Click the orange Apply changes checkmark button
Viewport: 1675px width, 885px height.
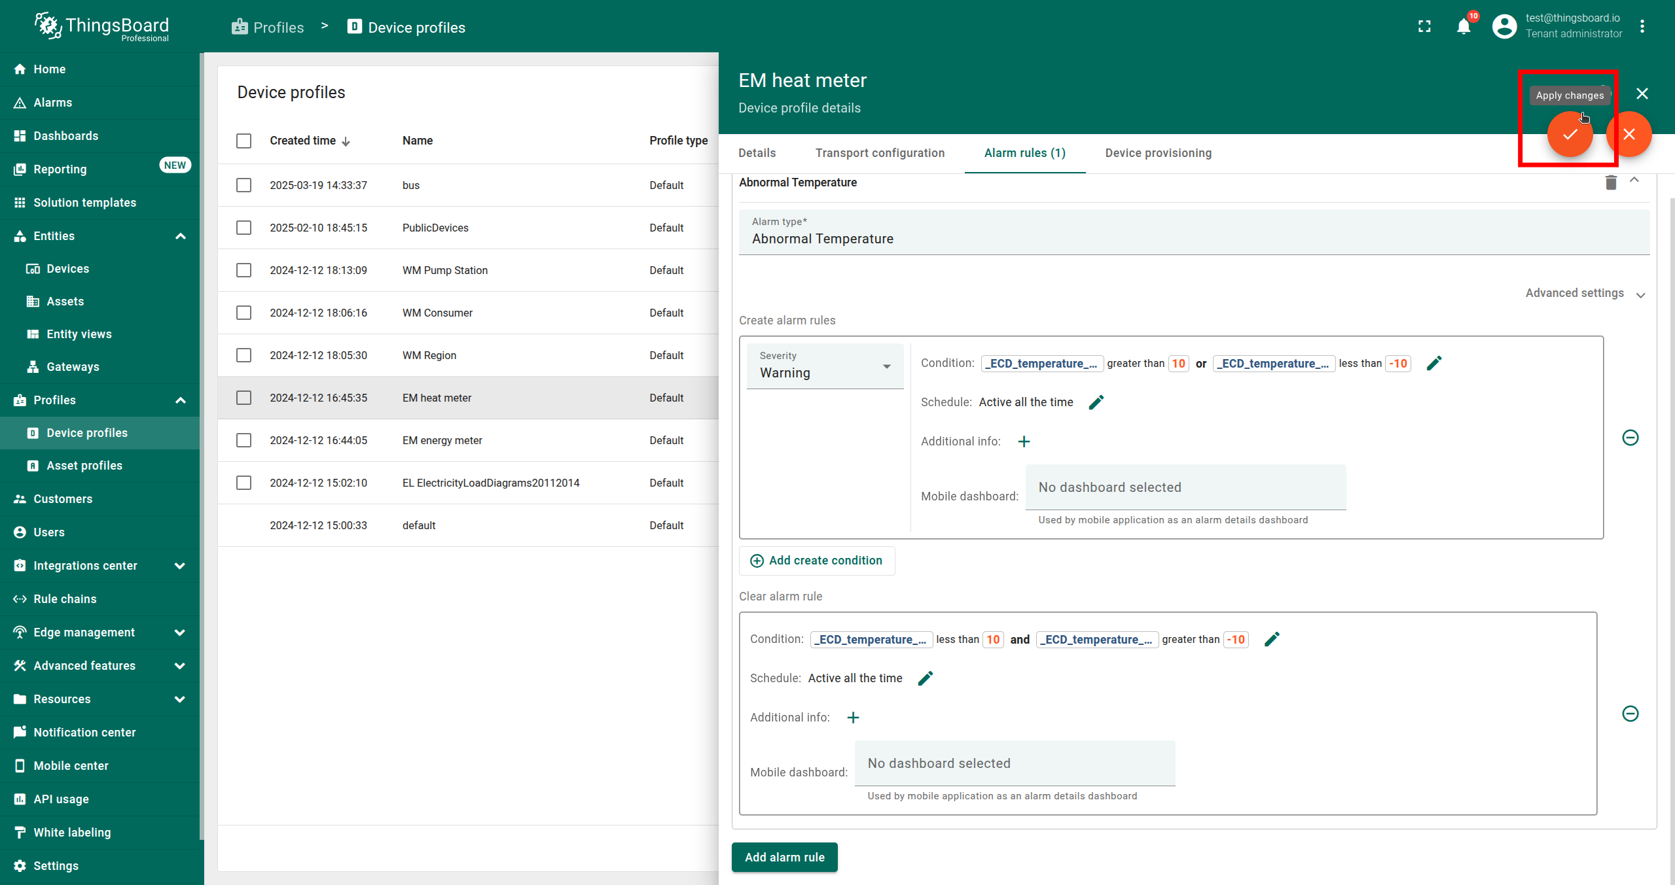(1569, 135)
